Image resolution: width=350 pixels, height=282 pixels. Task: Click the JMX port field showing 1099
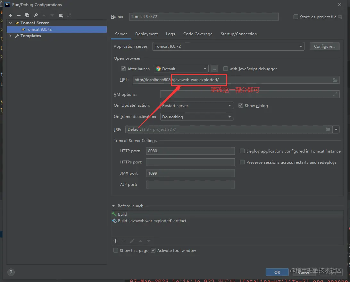[190, 173]
